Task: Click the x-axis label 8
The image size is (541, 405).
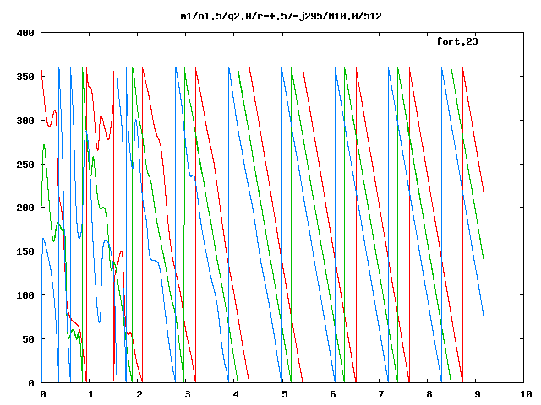Action: [x=429, y=394]
